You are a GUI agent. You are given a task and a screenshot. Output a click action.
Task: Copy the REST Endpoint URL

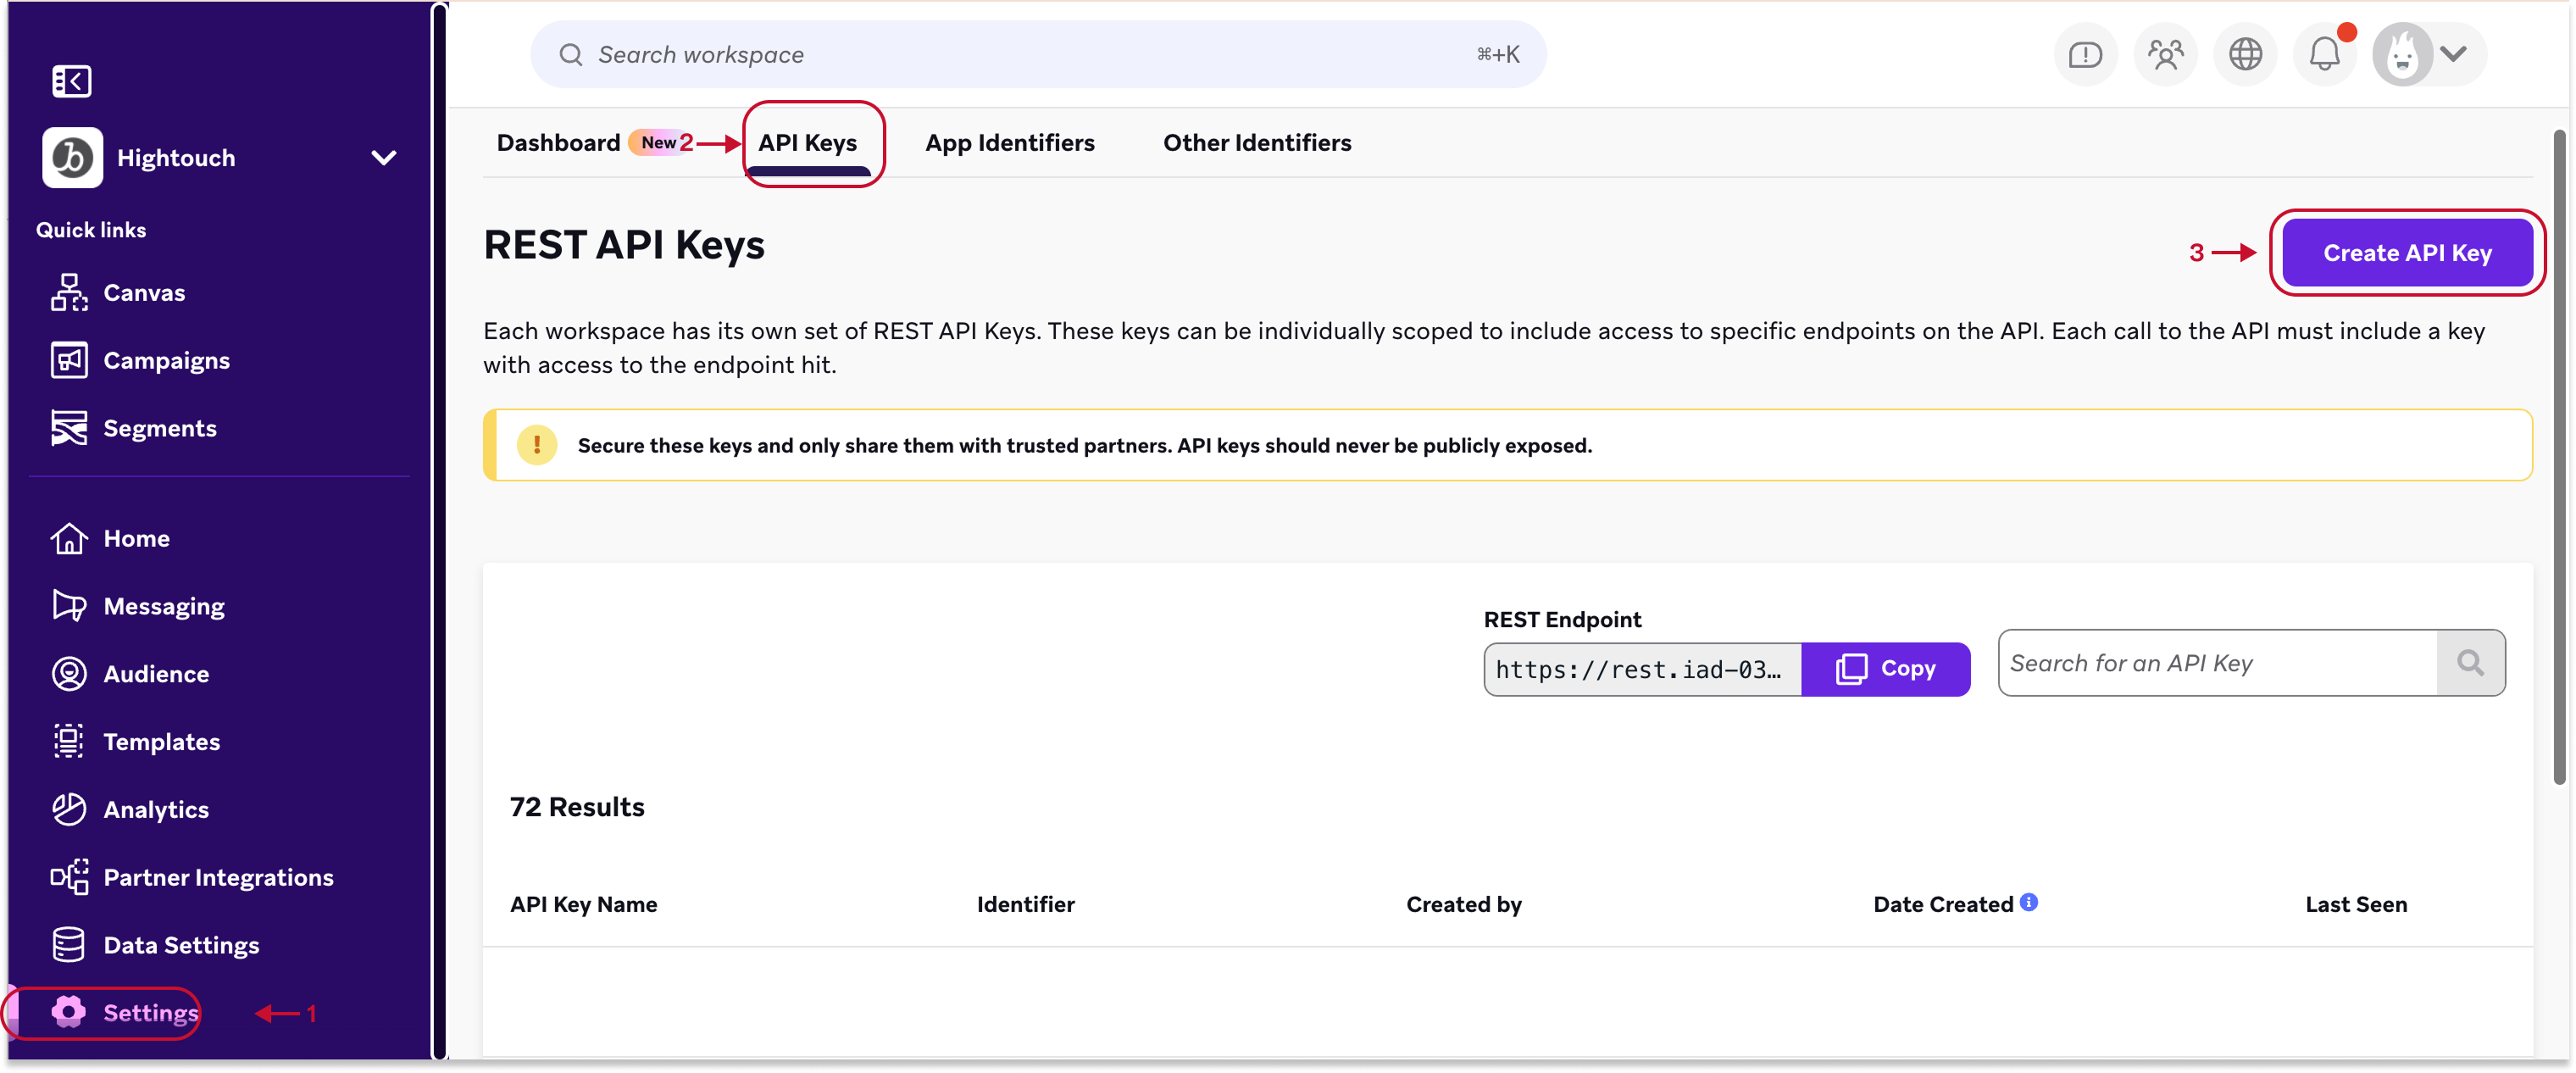tap(1886, 668)
